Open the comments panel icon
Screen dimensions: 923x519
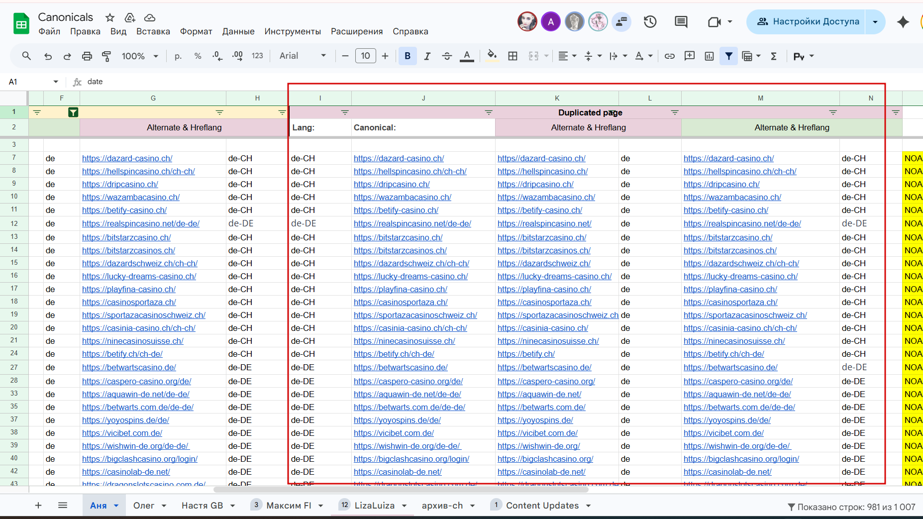[681, 22]
